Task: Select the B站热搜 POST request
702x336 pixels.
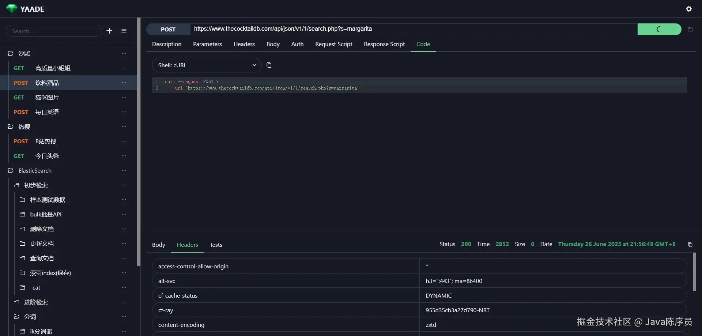Action: coord(69,141)
